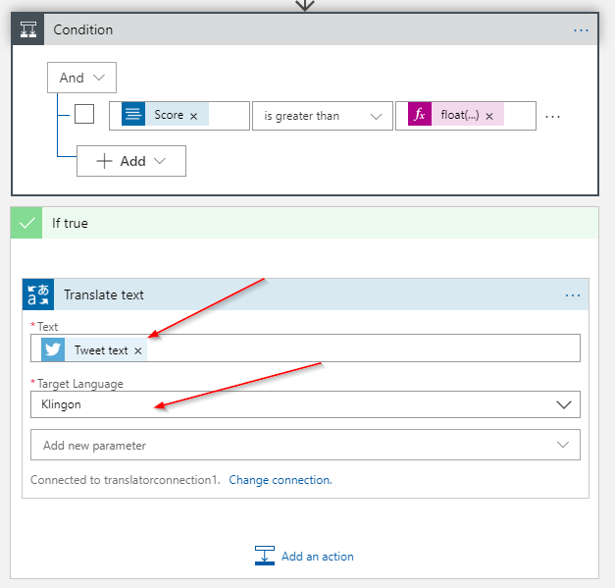615x588 pixels.
Task: Open the Condition card ellipsis menu
Action: (x=582, y=29)
